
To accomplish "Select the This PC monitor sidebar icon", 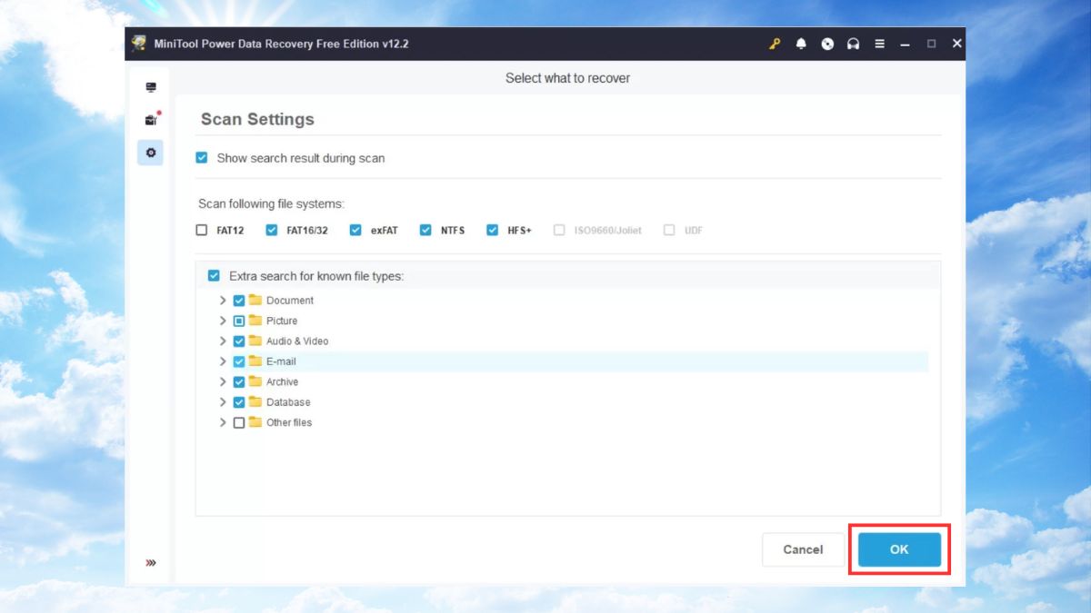I will pyautogui.click(x=151, y=87).
